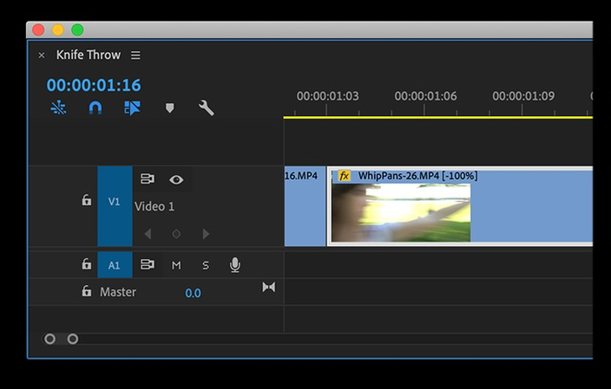Click the Master track label
Image resolution: width=611 pixels, height=389 pixels.
(118, 292)
